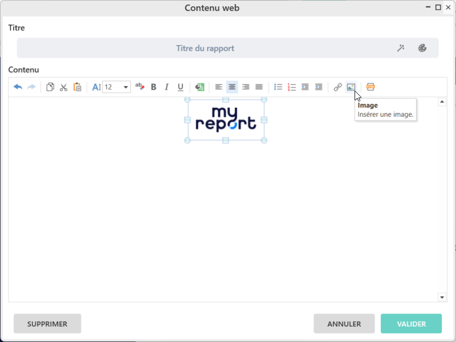Click the undo arrow icon

pyautogui.click(x=18, y=87)
